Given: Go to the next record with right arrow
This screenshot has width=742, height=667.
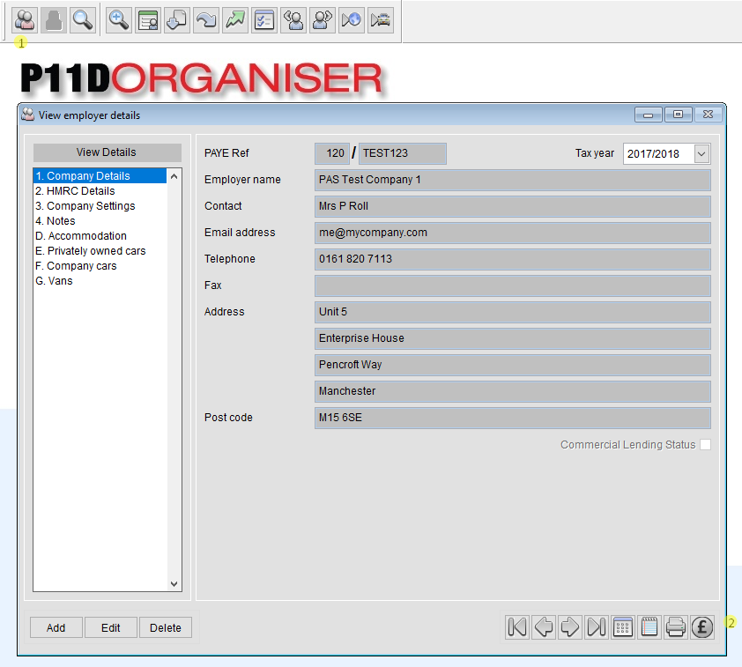Looking at the screenshot, I should coord(570,627).
